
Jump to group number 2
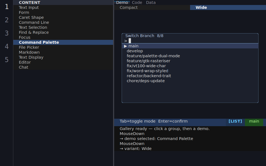point(7,20)
